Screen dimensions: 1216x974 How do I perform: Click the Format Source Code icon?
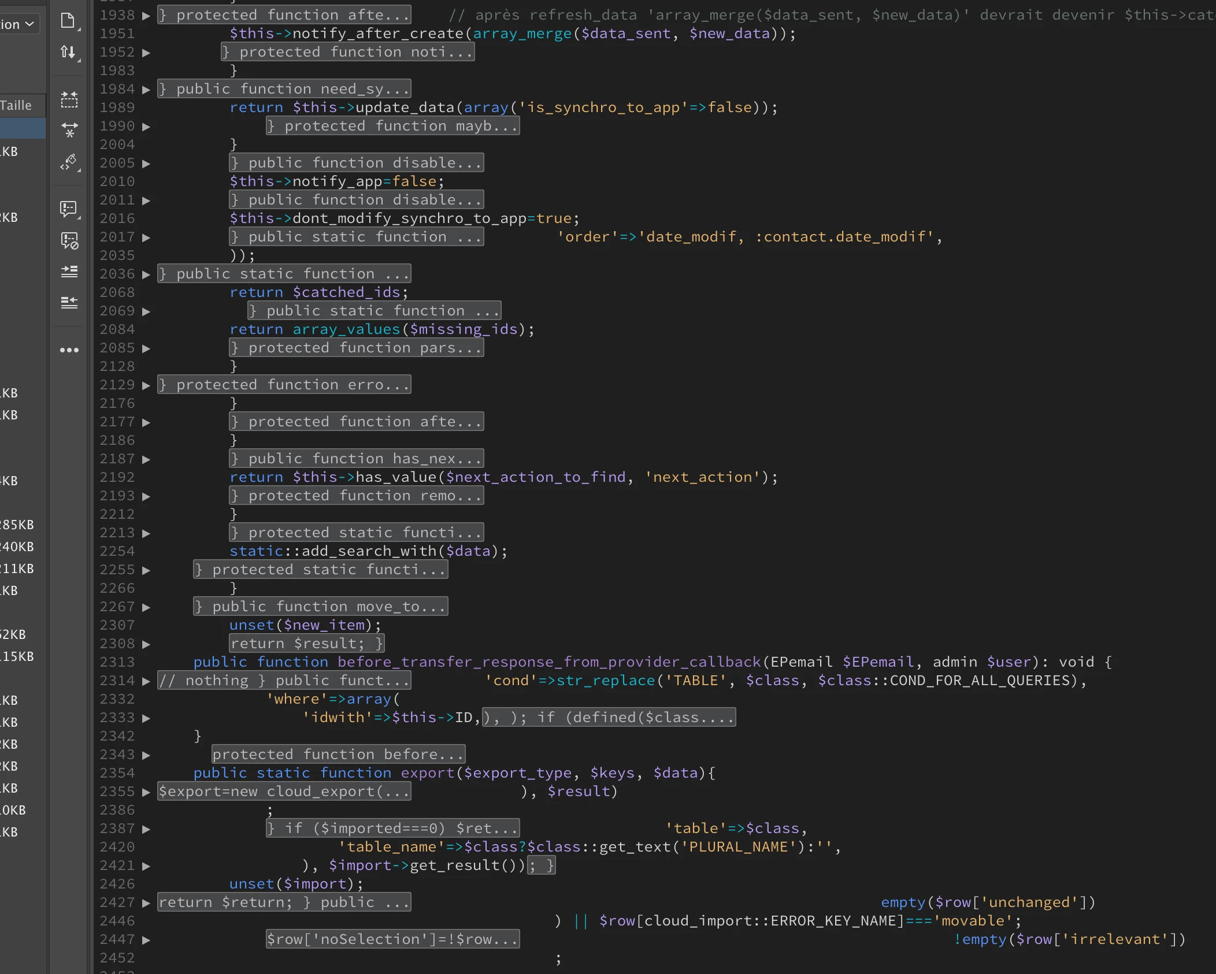(69, 162)
